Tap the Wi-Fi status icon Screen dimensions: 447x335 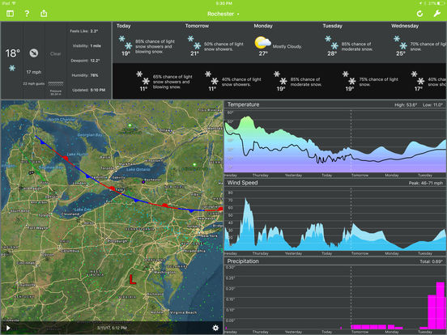[x=15, y=3]
